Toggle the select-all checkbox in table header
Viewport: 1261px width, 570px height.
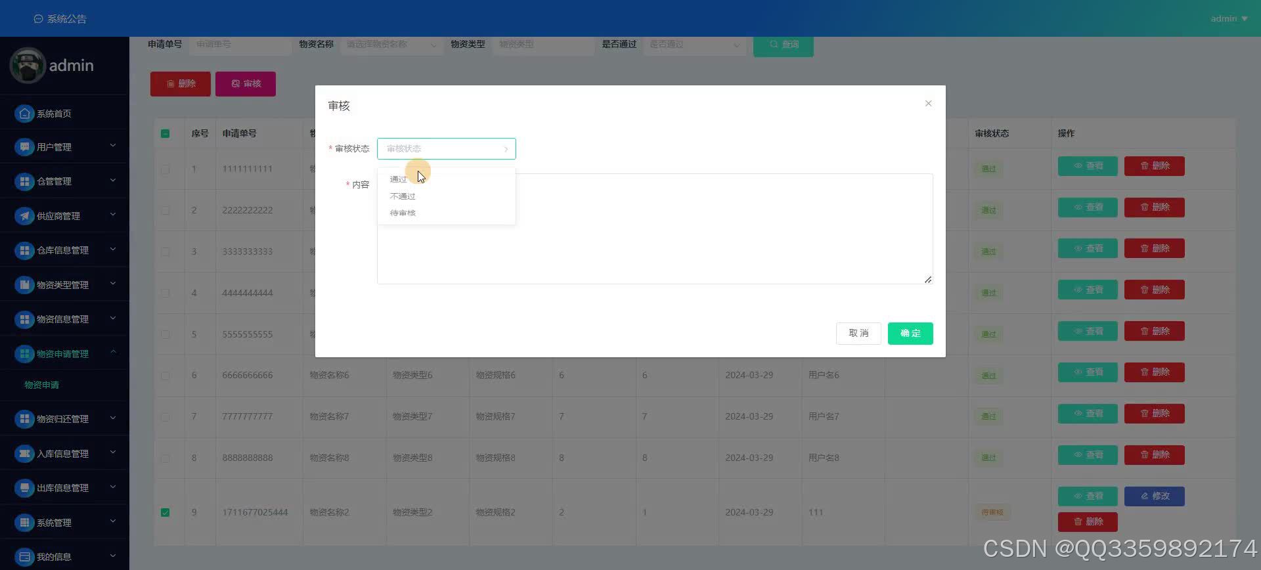tap(166, 133)
